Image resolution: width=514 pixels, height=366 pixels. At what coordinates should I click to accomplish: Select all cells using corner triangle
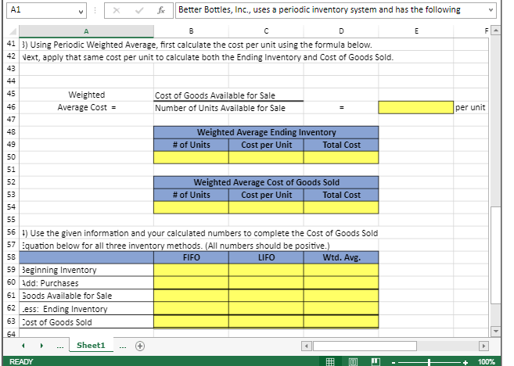pyautogui.click(x=13, y=31)
